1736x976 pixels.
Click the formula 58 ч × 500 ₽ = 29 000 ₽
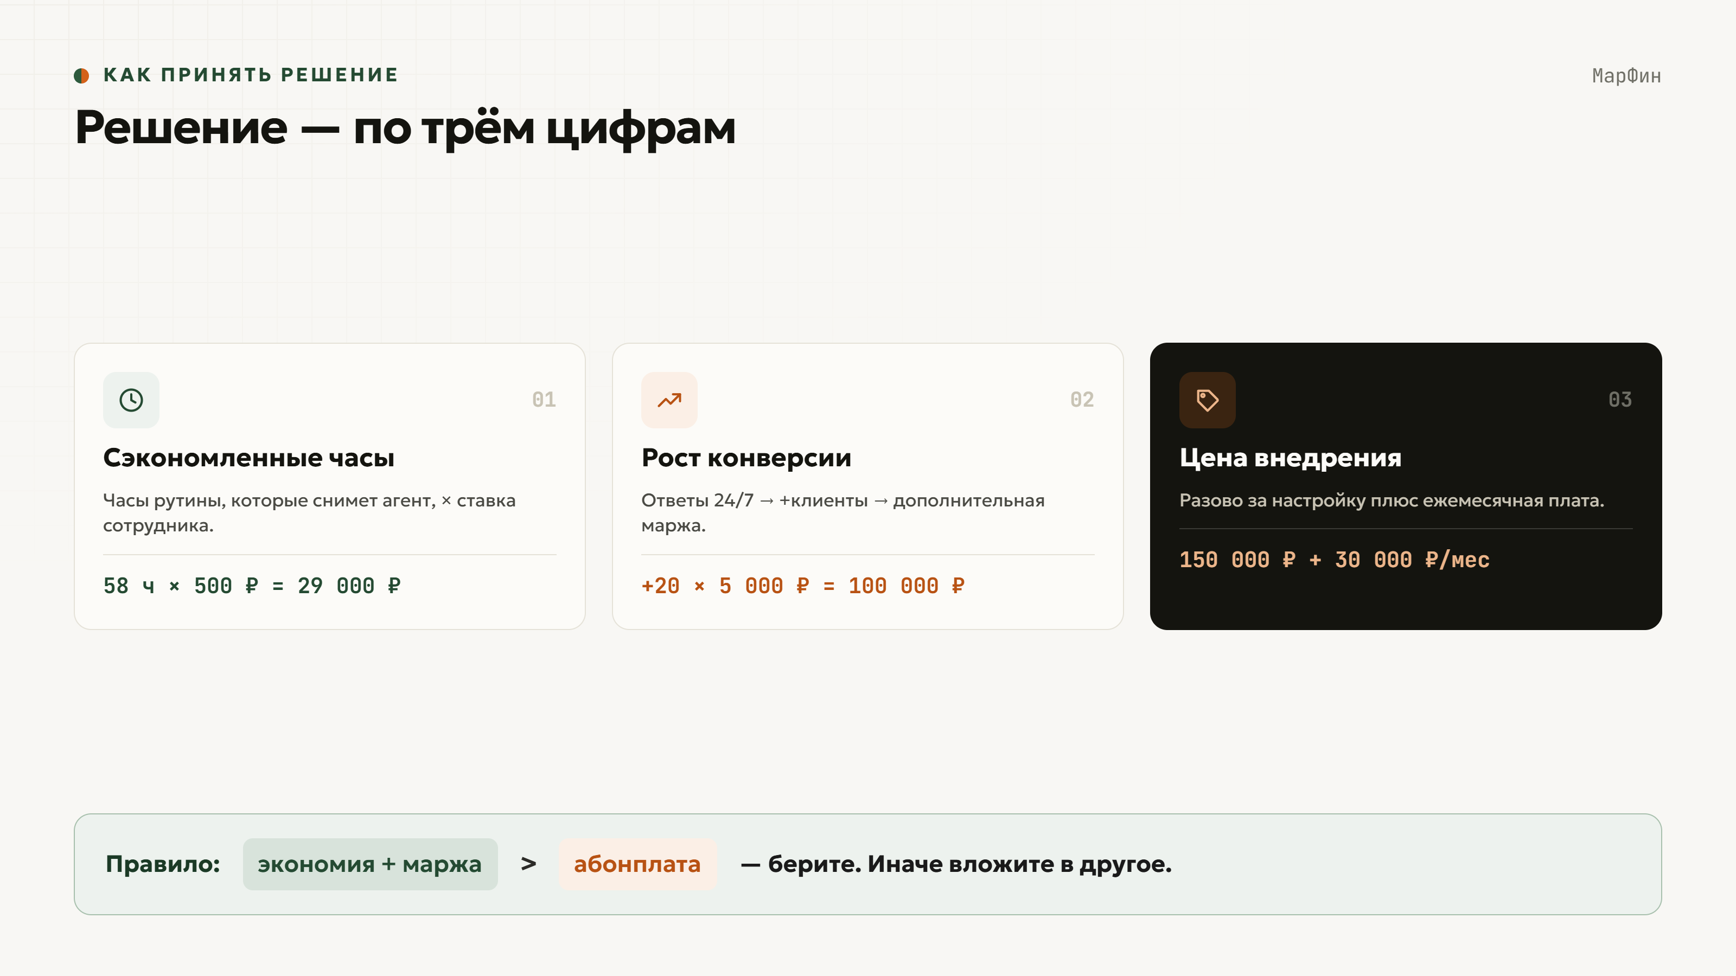coord(252,586)
